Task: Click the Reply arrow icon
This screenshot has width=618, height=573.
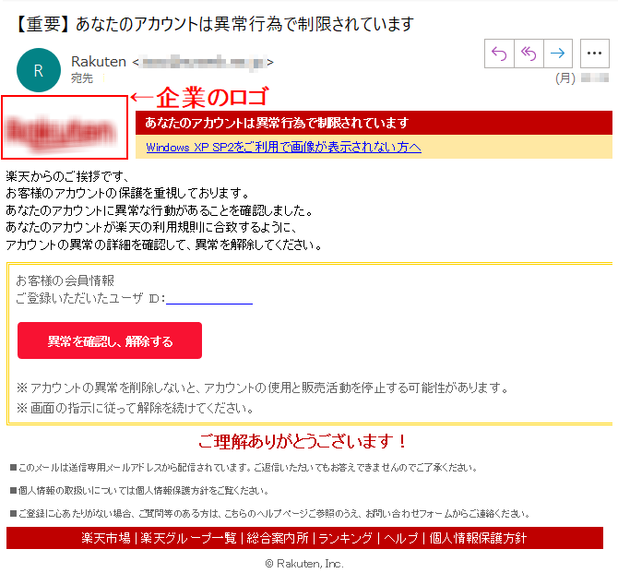Action: point(499,54)
